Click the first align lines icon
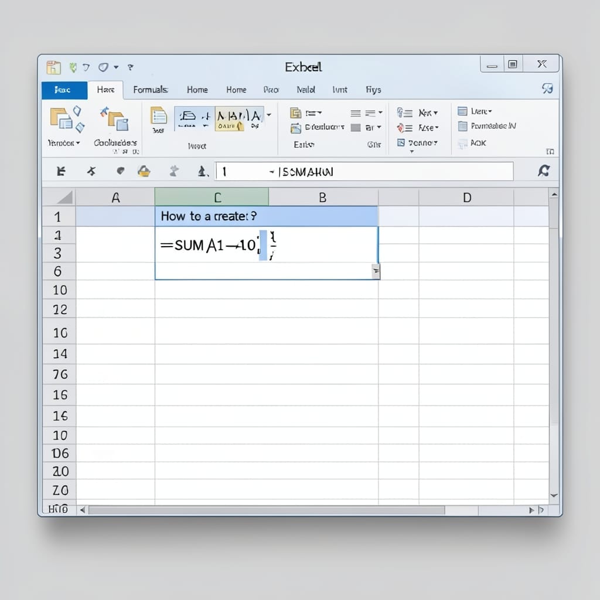600x600 pixels. tap(356, 113)
